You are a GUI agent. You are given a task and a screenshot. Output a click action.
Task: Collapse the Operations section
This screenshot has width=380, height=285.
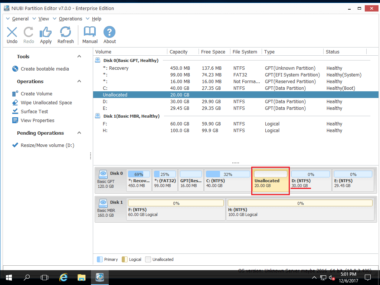click(x=79, y=81)
